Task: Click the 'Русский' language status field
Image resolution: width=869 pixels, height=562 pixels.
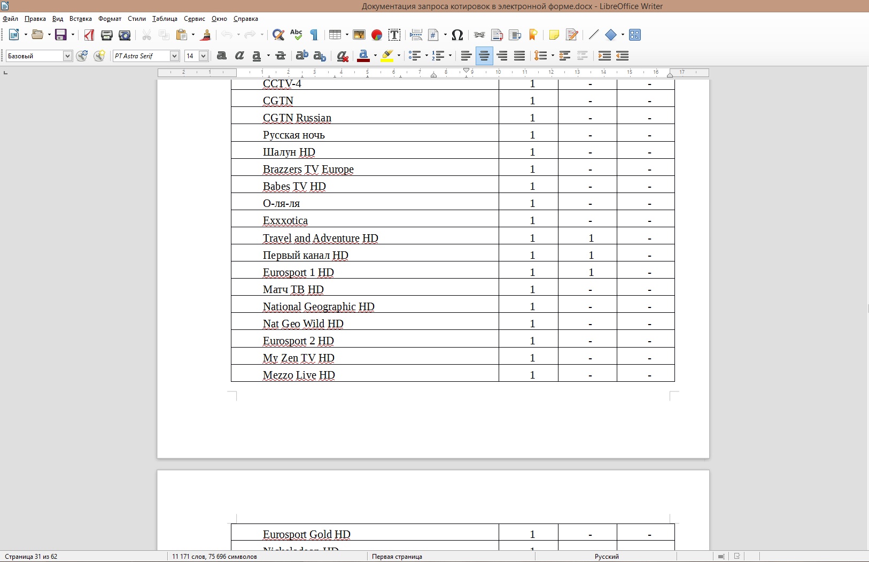Action: (607, 557)
